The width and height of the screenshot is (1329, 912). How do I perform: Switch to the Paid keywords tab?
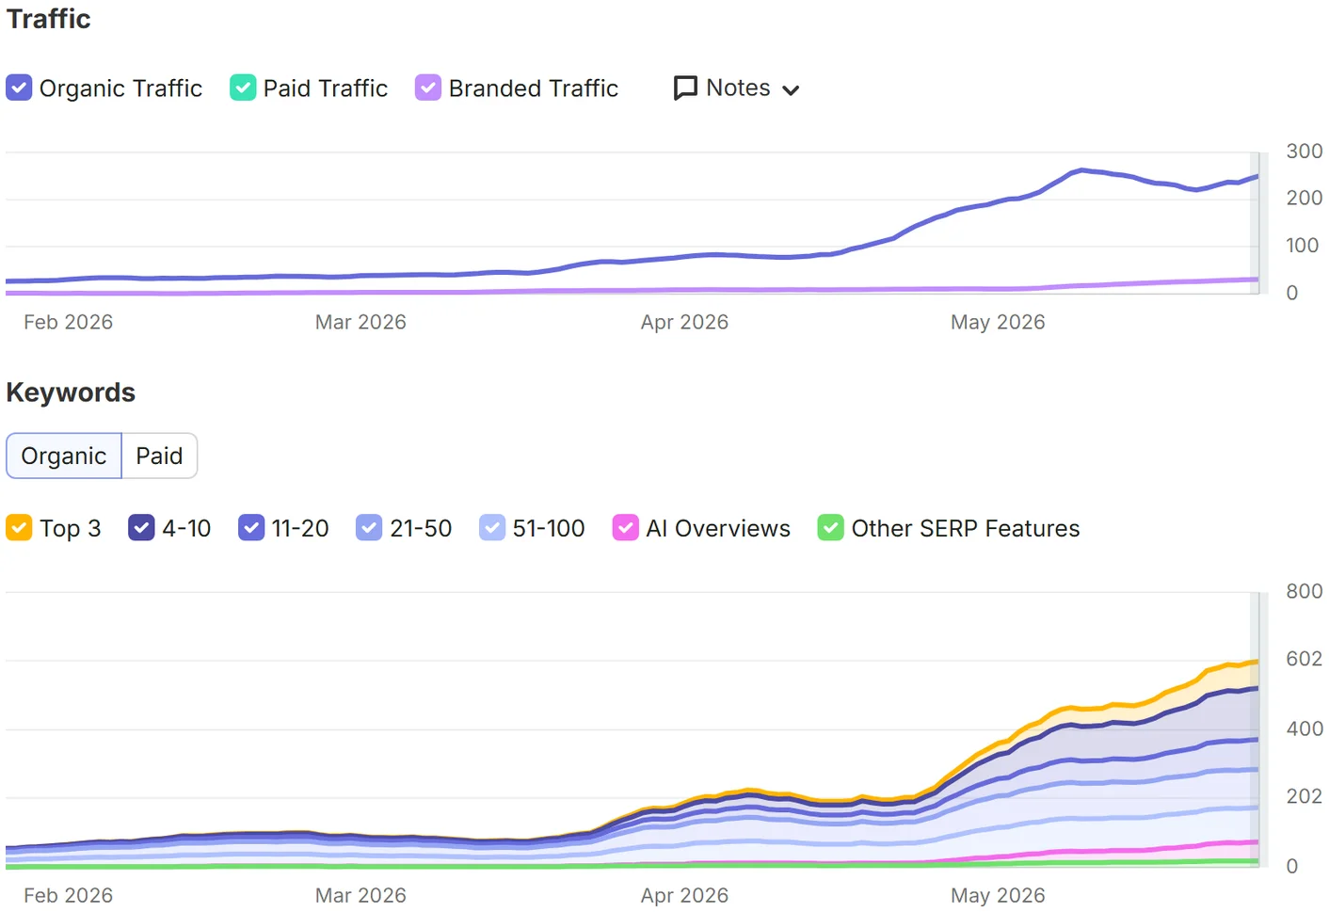pos(159,456)
